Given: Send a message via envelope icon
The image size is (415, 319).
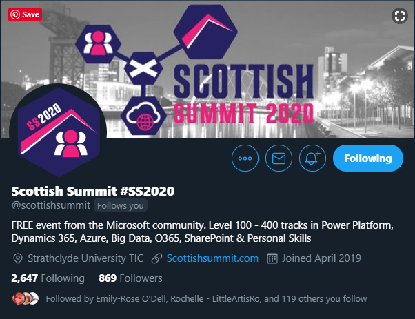Looking at the screenshot, I should 279,158.
